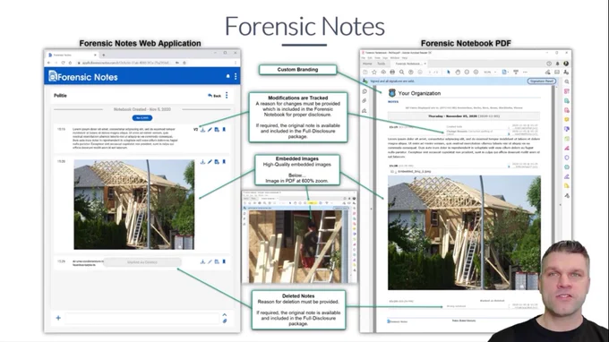Click Signature Panel button in Acrobat
Image resolution: width=609 pixels, height=342 pixels.
click(x=542, y=81)
